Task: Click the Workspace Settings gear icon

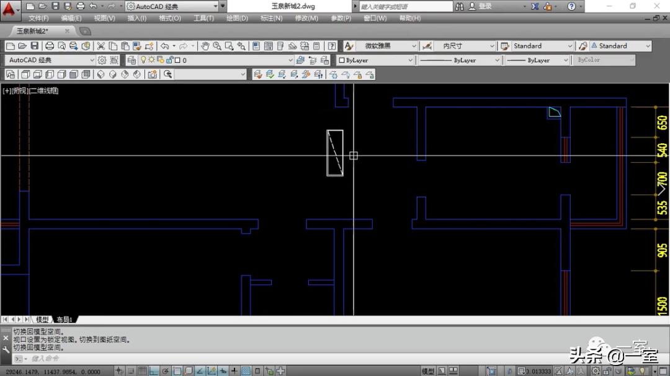Action: pyautogui.click(x=102, y=60)
